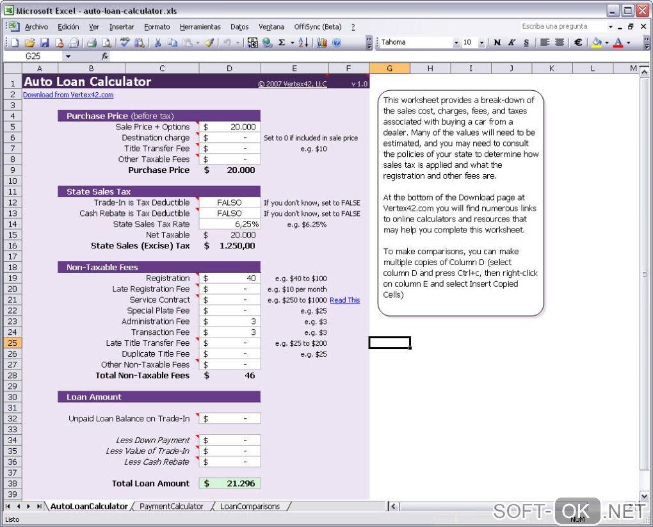Open the Herramientas menu

pyautogui.click(x=200, y=27)
